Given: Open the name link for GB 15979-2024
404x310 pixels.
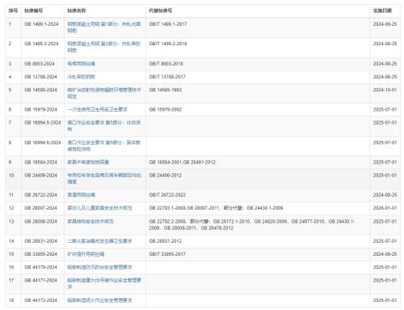Looking at the screenshot, I should coord(97,109).
